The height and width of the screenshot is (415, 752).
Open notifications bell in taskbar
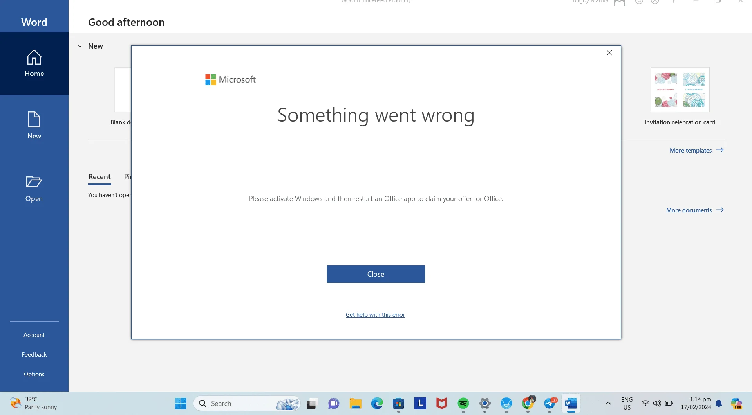point(719,404)
